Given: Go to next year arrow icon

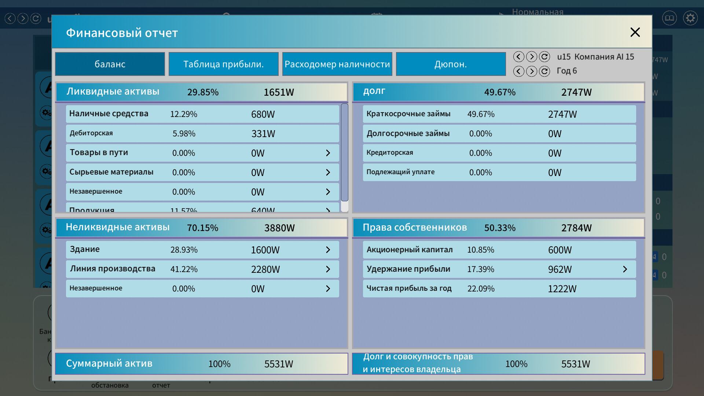Looking at the screenshot, I should click(x=531, y=71).
